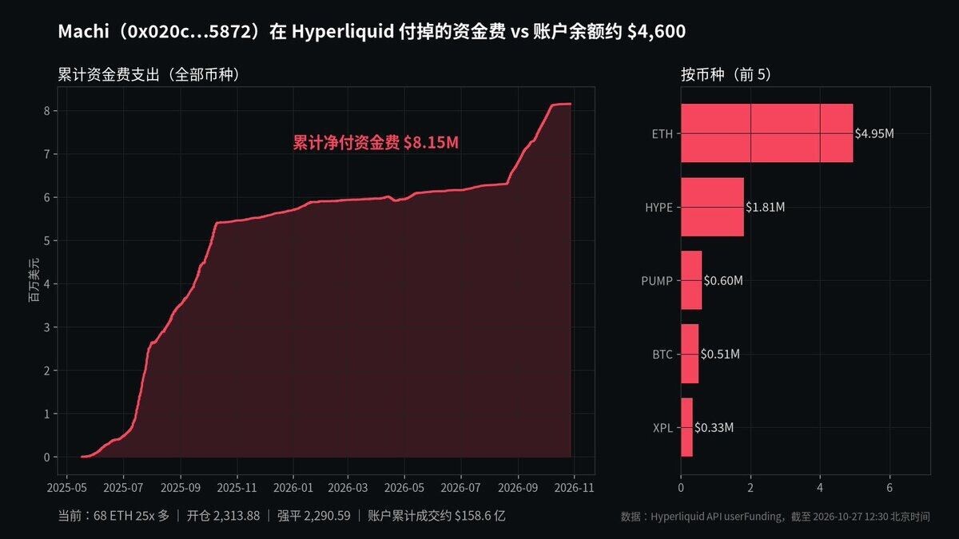Select the "开仓 2,313.88" footer text
Image resolution: width=959 pixels, height=539 pixels.
[224, 516]
